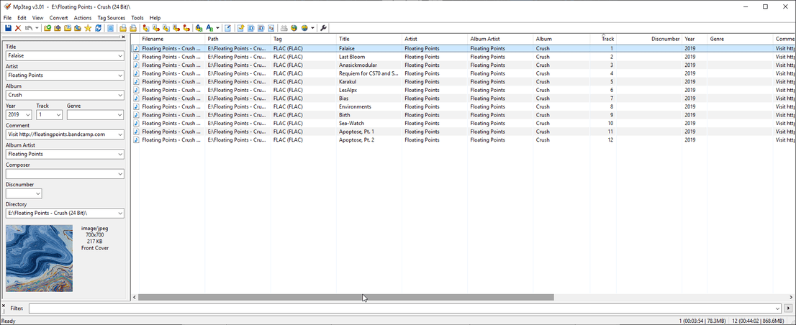Open the Edit menu
796x325 pixels.
coord(22,18)
